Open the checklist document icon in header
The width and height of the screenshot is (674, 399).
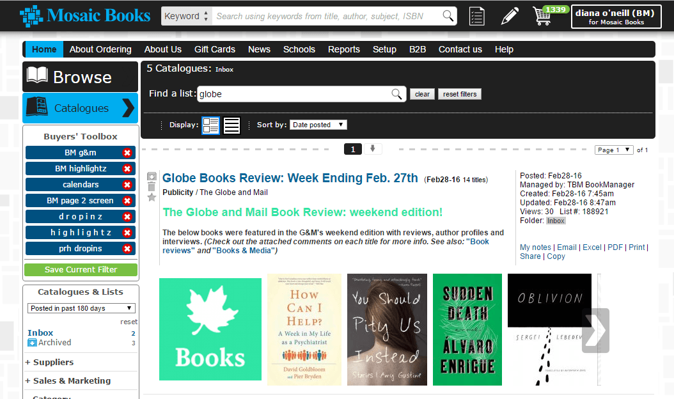tap(476, 16)
